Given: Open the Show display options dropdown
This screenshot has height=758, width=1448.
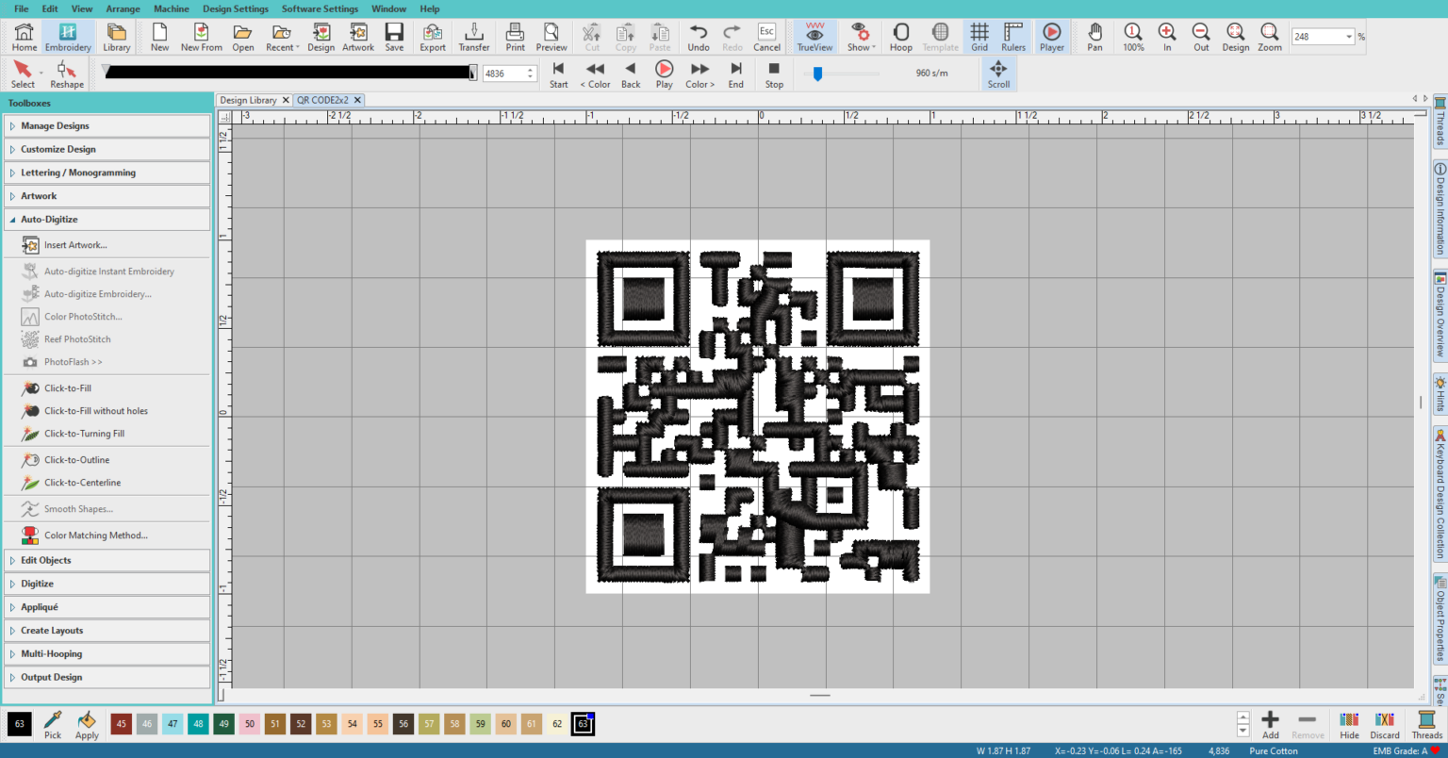Looking at the screenshot, I should (859, 37).
